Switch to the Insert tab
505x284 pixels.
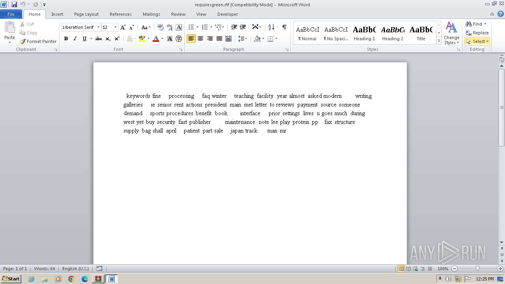pos(57,14)
